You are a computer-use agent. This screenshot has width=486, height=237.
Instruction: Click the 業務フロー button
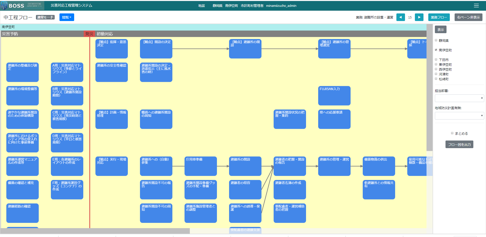click(x=439, y=17)
